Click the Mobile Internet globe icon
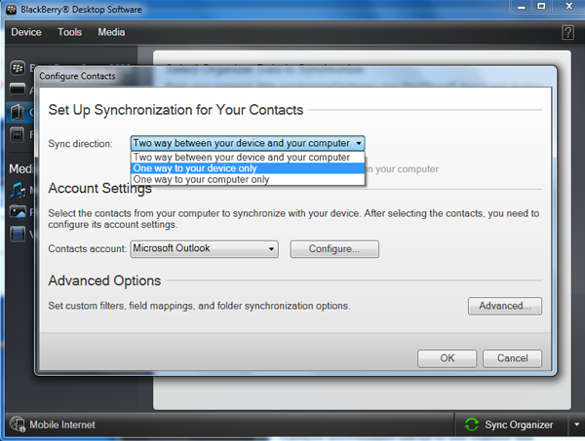Viewport: 585px width, 441px height. [18, 424]
